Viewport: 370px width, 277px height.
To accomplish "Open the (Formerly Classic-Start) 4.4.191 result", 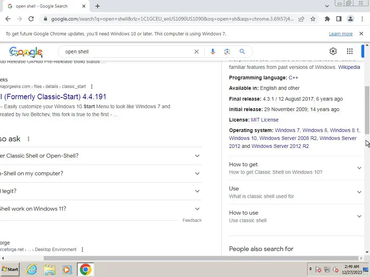I will tap(53, 97).
